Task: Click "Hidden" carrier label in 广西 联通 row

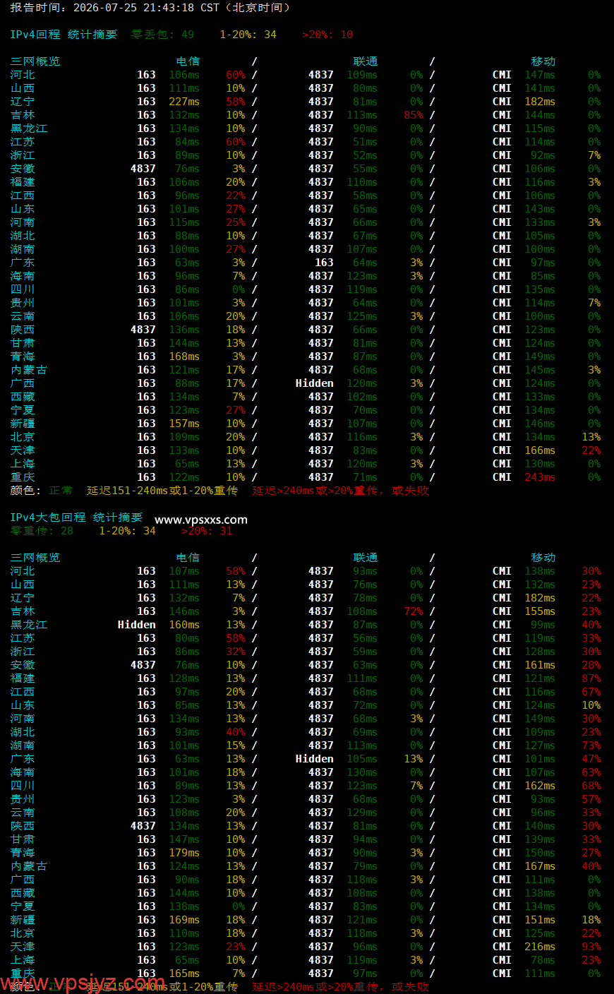Action: coord(315,383)
